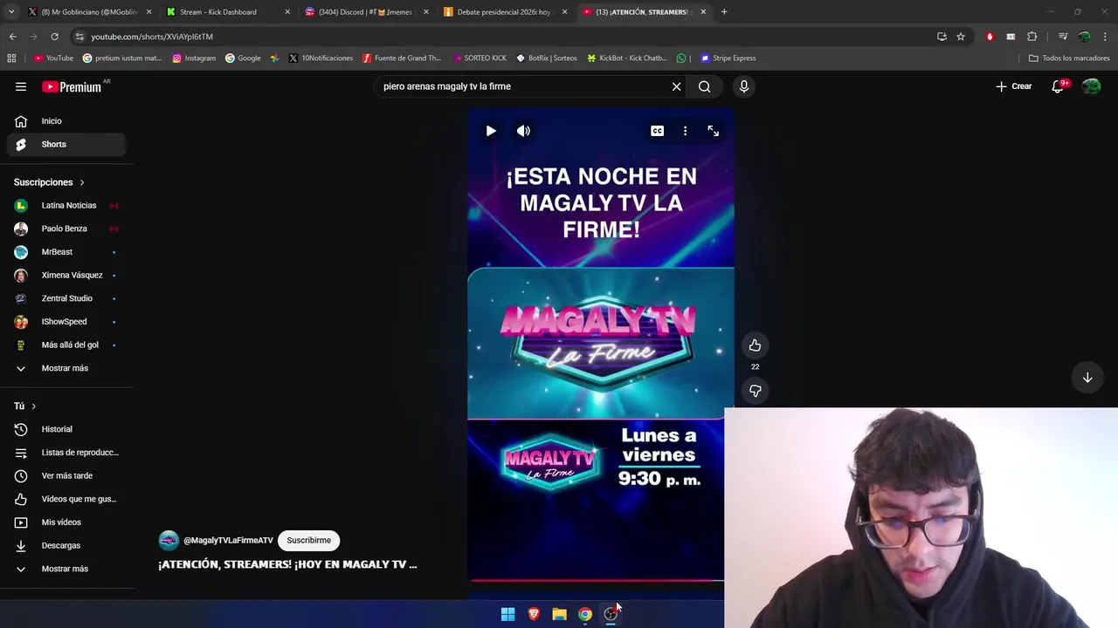Open the SORTEO KICK bookmark
The height and width of the screenshot is (628, 1118).
click(x=480, y=58)
